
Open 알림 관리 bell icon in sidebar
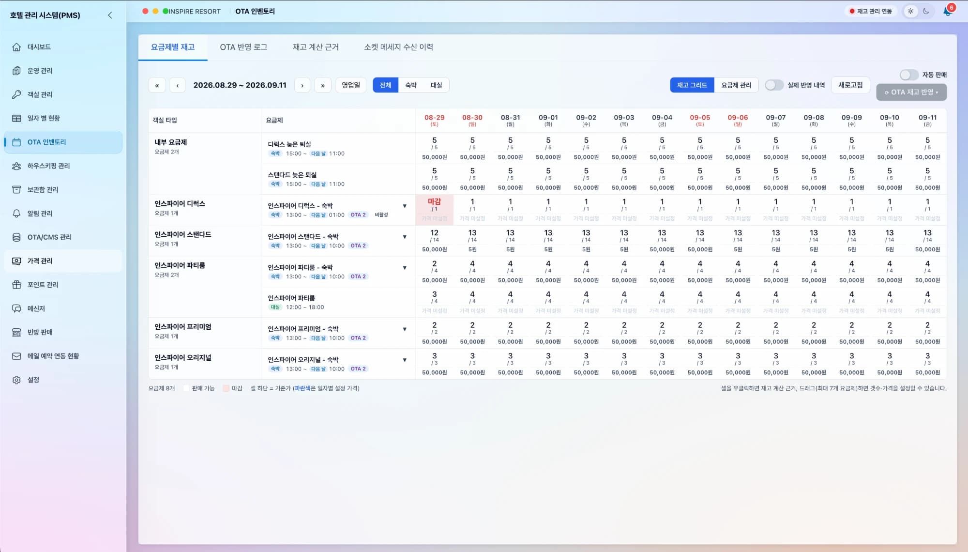pos(16,213)
